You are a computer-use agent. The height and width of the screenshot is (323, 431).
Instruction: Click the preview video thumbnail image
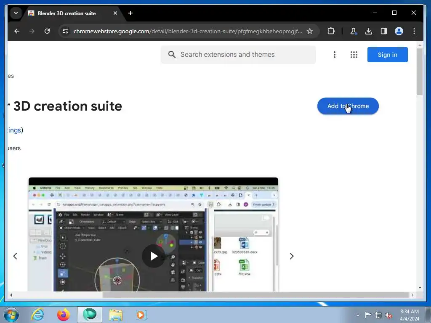153,234
